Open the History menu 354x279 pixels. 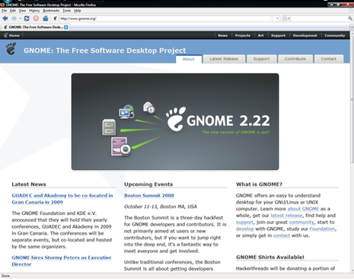(34, 11)
